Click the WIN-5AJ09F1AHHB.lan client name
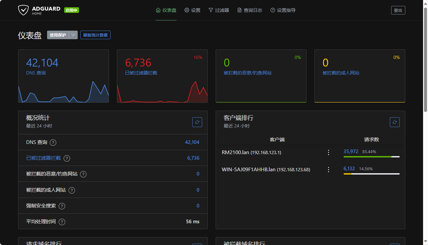The image size is (428, 245). click(x=249, y=170)
